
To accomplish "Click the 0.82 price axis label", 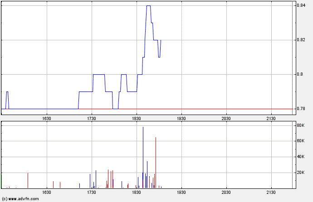I will (x=301, y=40).
